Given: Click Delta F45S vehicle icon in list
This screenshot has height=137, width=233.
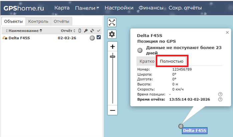Looking at the screenshot, I should (x=5, y=38).
